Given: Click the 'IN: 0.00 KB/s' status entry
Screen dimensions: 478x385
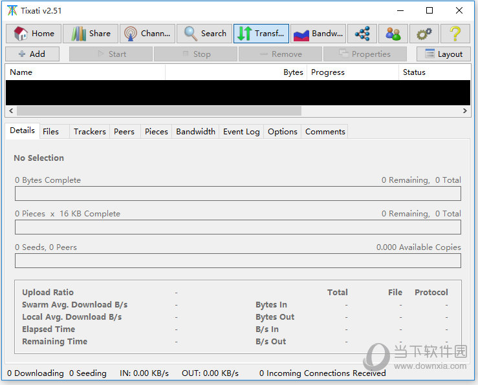Looking at the screenshot, I should coord(144,373).
